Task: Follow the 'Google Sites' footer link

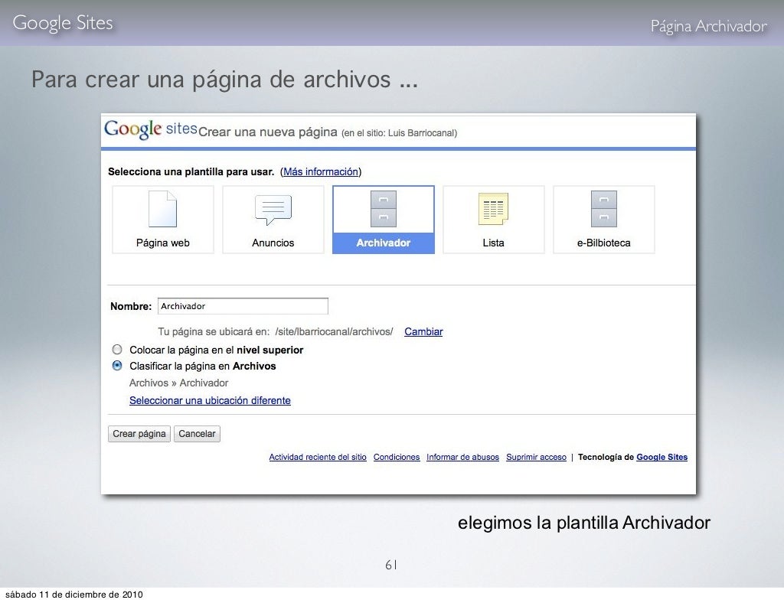Action: (662, 457)
